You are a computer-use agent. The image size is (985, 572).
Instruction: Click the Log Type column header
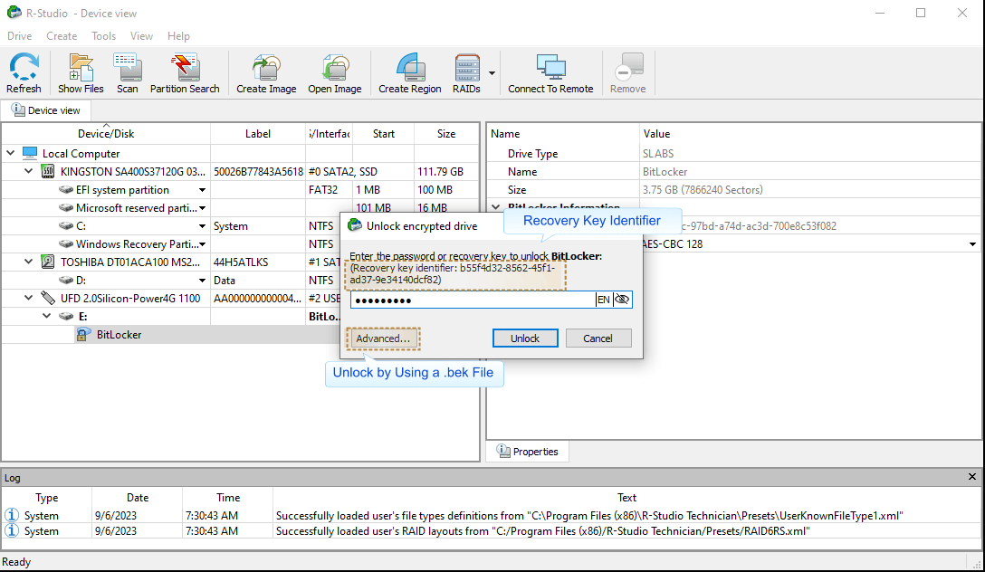(x=47, y=497)
